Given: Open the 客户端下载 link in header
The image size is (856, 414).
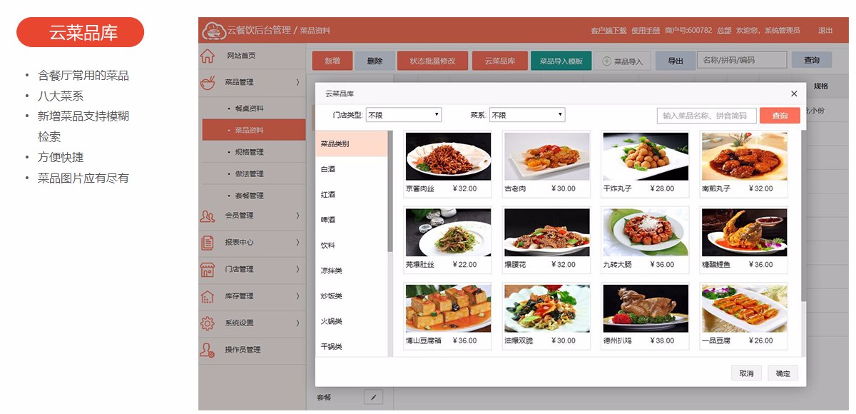Looking at the screenshot, I should coord(608,31).
